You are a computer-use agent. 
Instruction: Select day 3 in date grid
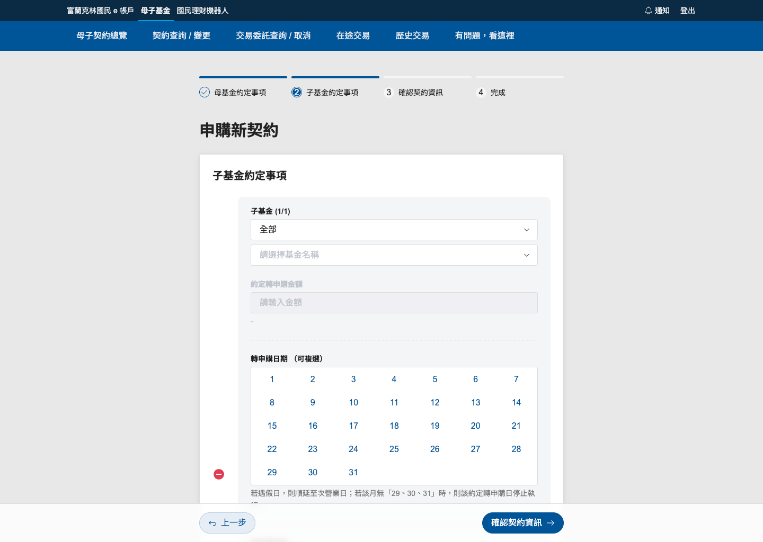point(353,379)
